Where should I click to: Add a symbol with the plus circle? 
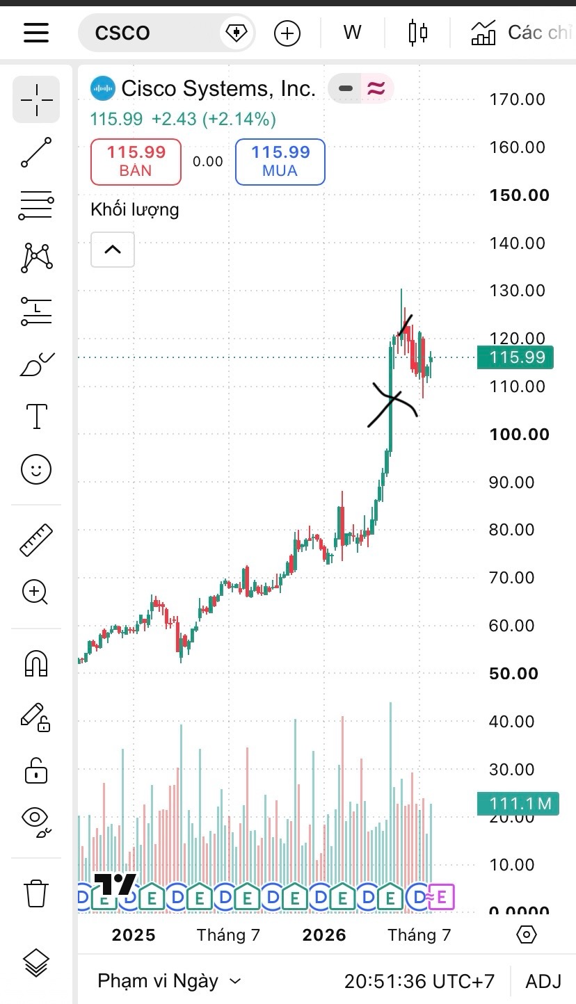[287, 33]
